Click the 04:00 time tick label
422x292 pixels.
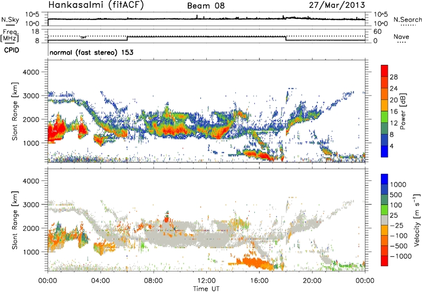[100, 281]
